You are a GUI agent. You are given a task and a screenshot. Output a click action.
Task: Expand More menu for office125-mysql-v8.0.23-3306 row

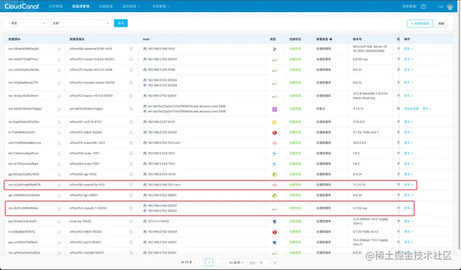pos(409,70)
